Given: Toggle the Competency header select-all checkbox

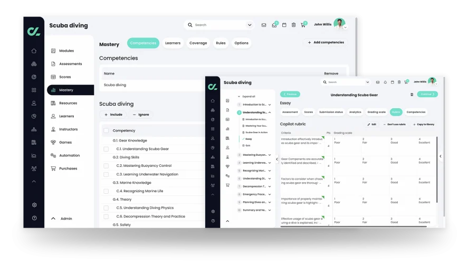Looking at the screenshot, I should pos(106,130).
